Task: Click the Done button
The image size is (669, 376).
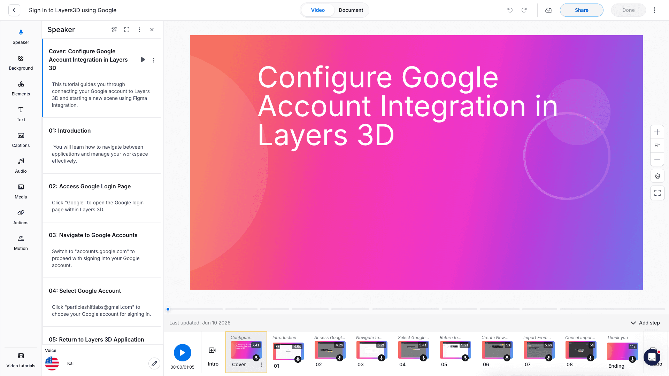Action: [629, 10]
